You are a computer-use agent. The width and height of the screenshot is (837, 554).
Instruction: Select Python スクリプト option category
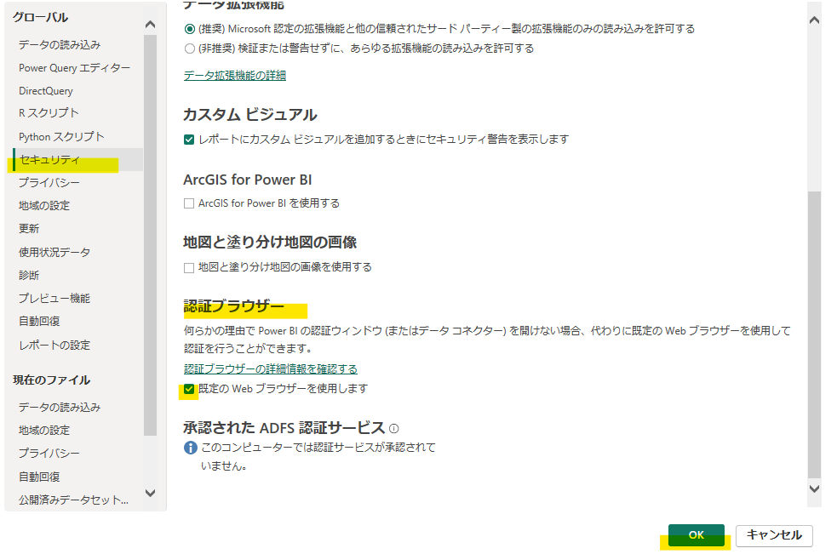(x=61, y=137)
